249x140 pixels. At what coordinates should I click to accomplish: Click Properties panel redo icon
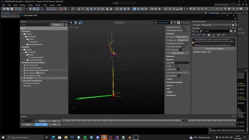pyautogui.click(x=198, y=35)
